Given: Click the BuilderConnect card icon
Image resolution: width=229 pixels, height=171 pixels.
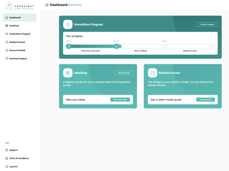Looking at the screenshot, I should click(x=153, y=73).
